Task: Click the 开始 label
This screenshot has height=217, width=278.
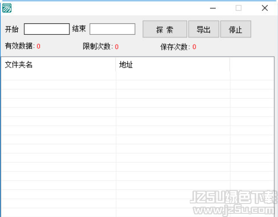Action: pos(12,29)
